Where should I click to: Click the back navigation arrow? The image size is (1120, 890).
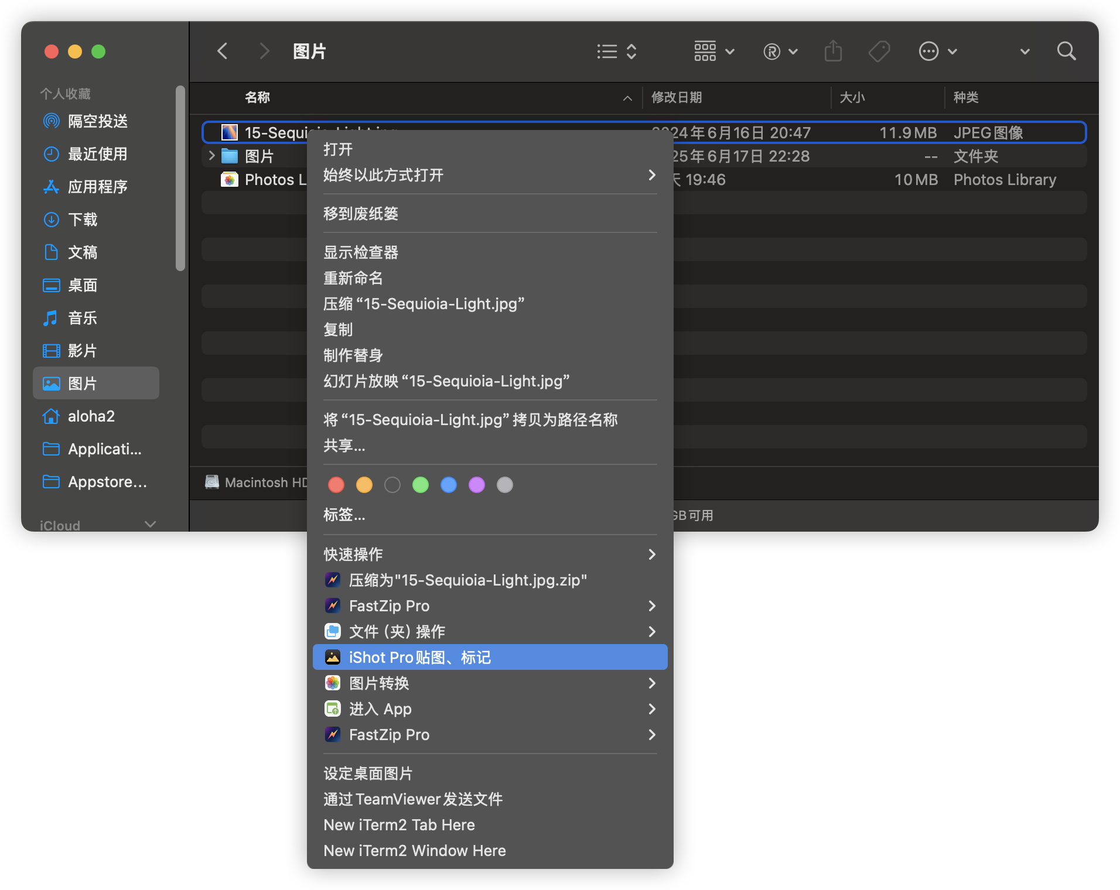point(223,52)
